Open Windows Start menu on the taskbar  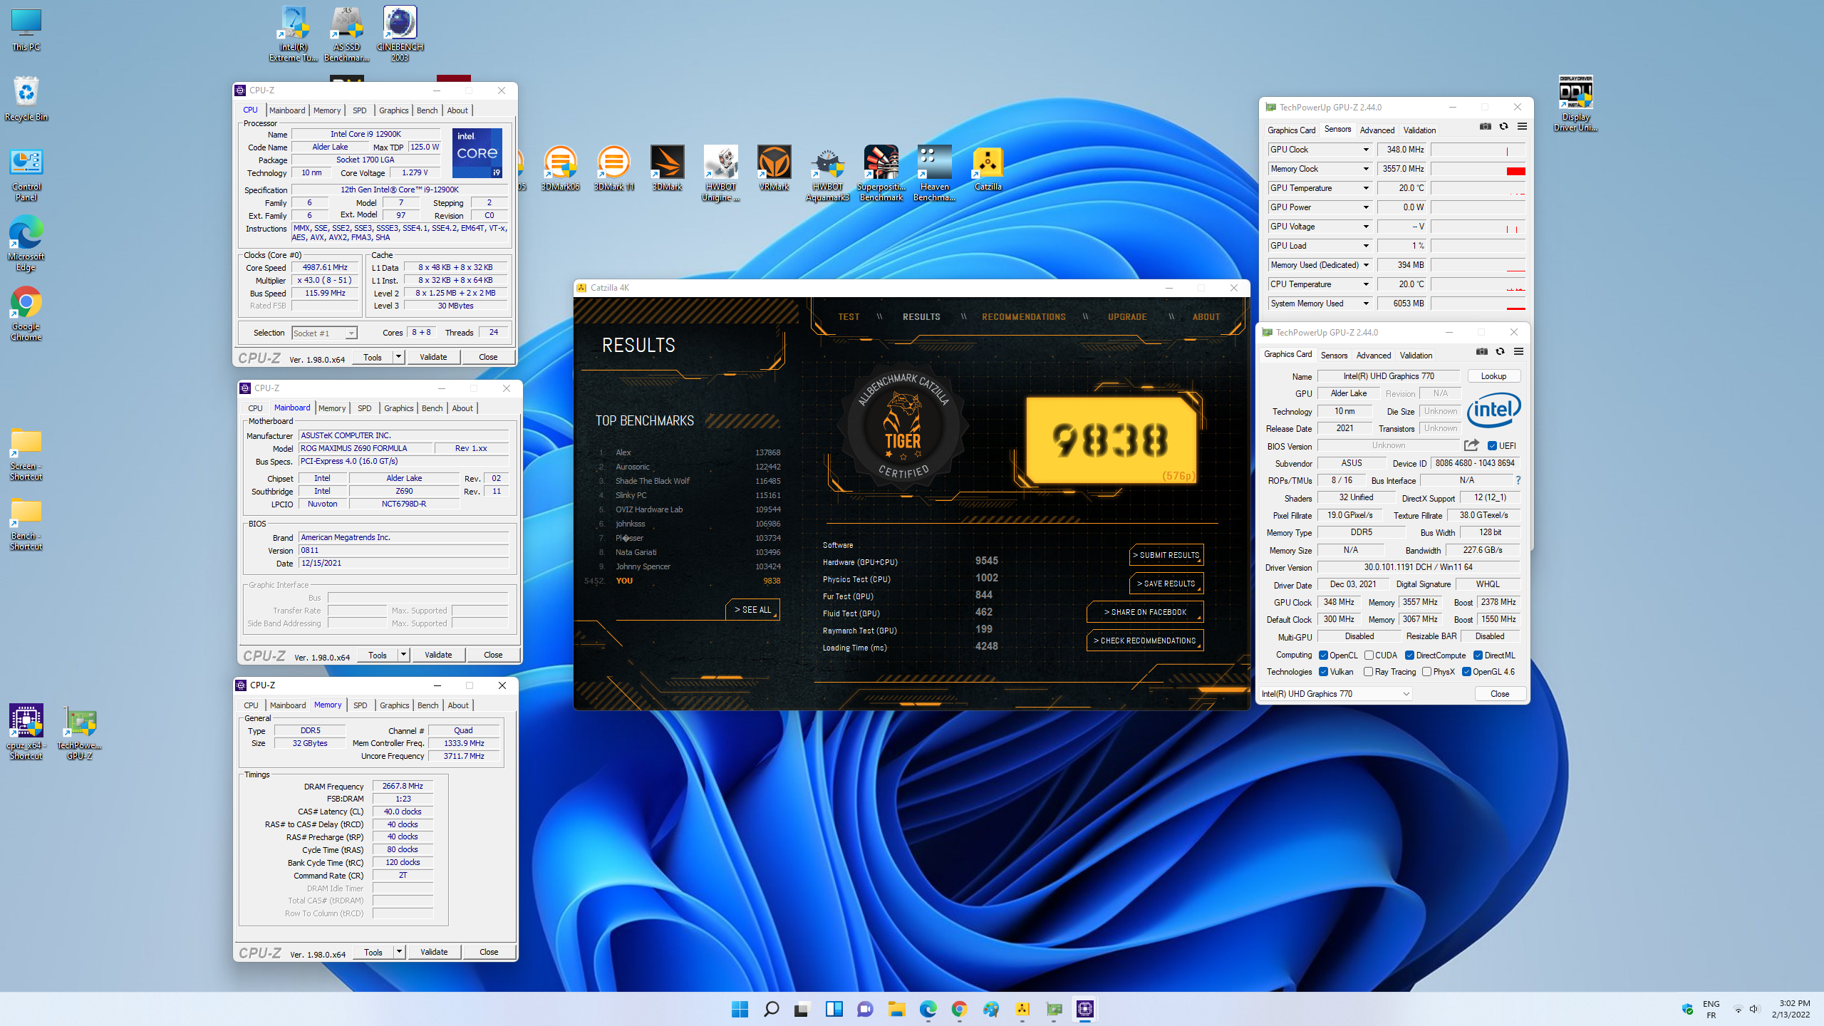tap(740, 1009)
